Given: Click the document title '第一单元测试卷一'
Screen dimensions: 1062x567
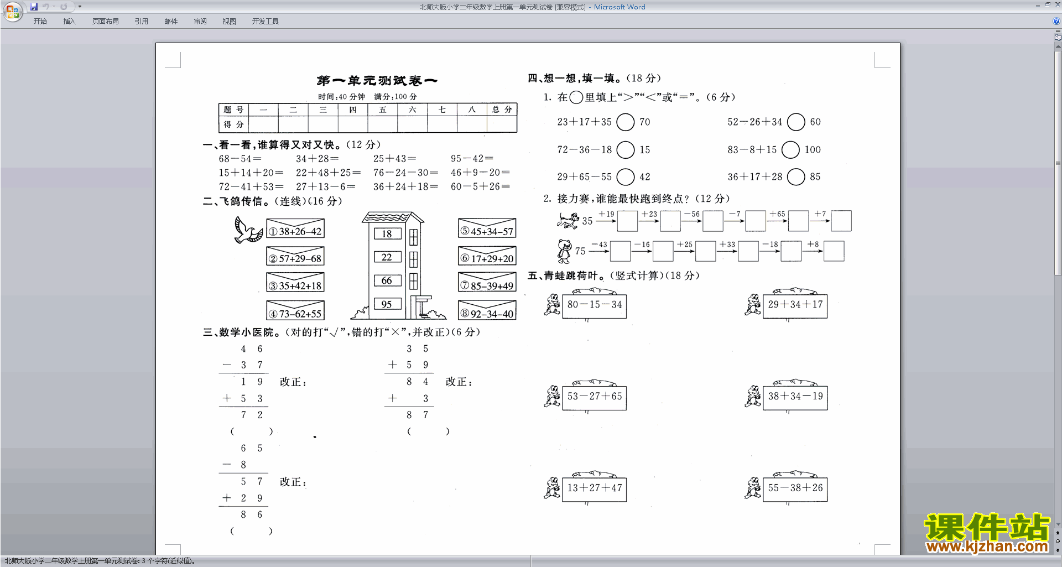Looking at the screenshot, I should tap(377, 81).
